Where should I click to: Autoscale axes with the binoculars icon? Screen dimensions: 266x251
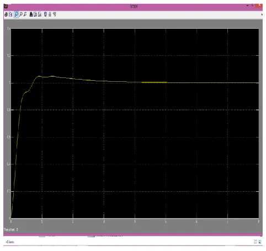click(31, 14)
